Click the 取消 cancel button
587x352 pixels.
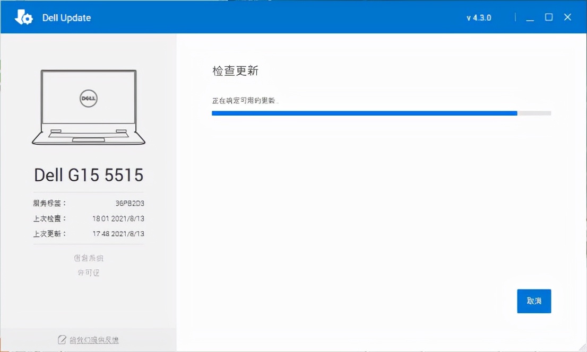534,301
